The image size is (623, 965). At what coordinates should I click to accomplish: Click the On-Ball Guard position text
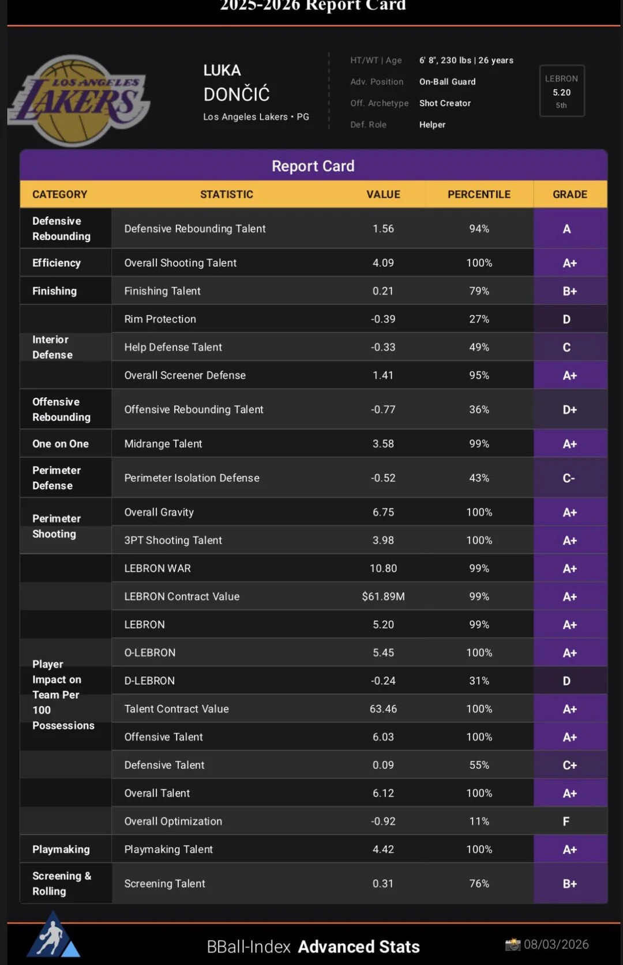[448, 82]
